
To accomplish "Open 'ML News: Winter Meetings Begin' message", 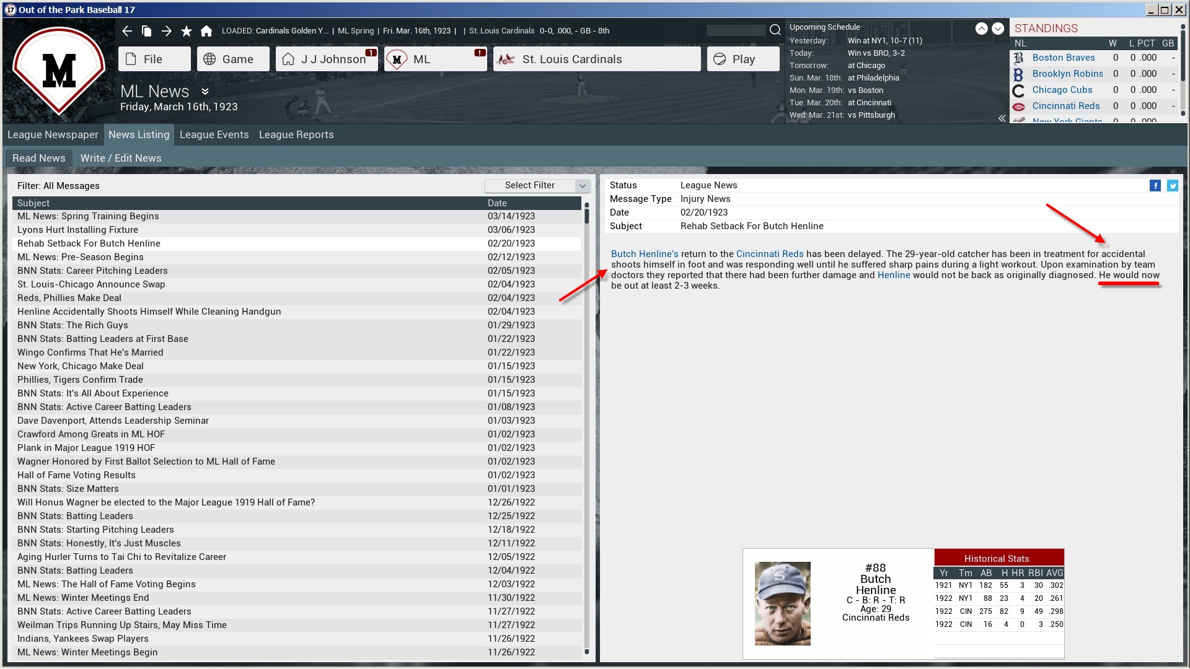I will coord(297,652).
